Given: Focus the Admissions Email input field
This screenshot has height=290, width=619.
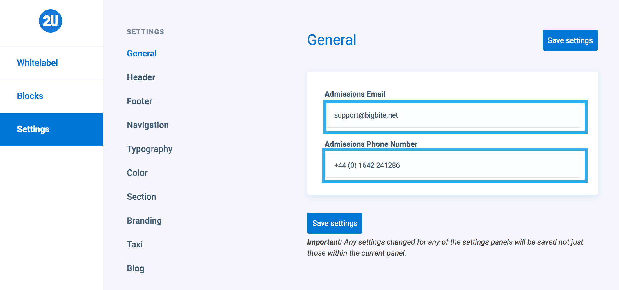Looking at the screenshot, I should coord(453,115).
